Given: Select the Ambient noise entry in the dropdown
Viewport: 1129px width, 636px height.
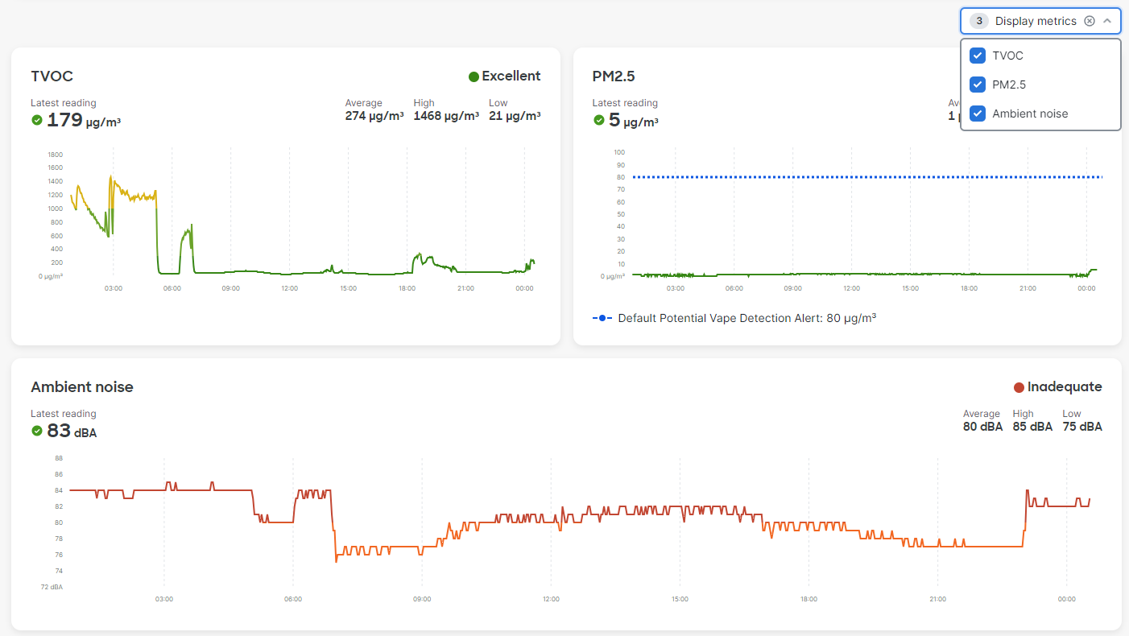Looking at the screenshot, I should point(1032,114).
